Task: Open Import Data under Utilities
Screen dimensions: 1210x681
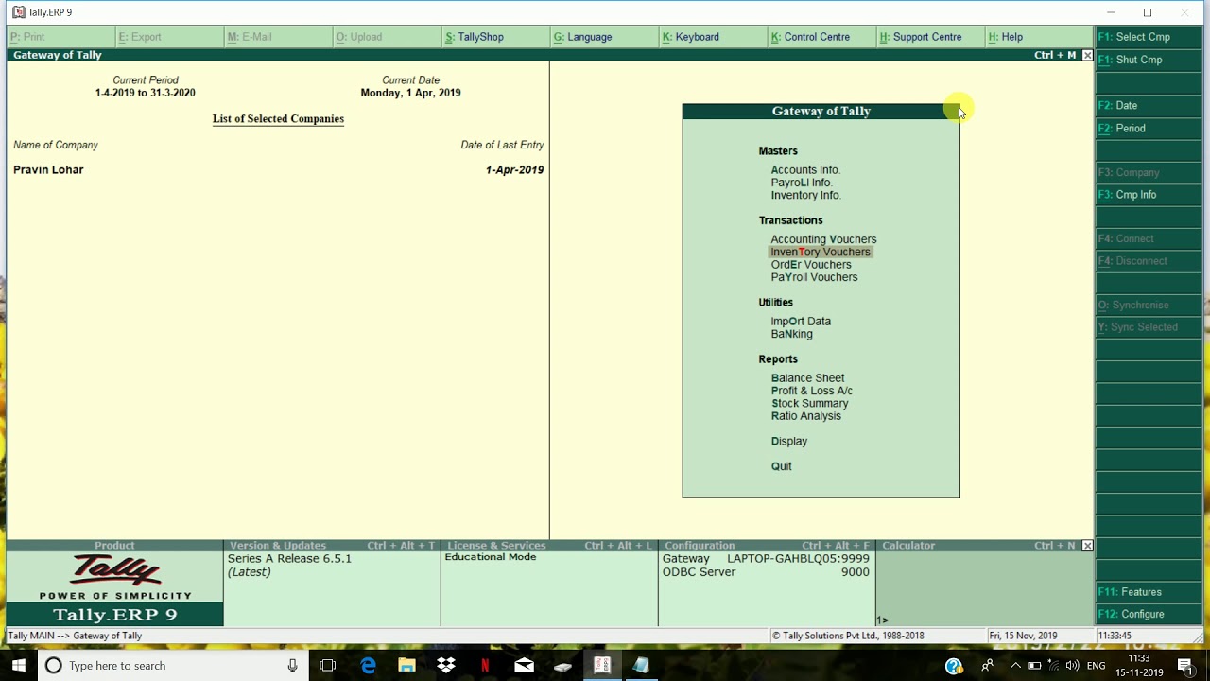Action: pyautogui.click(x=801, y=322)
